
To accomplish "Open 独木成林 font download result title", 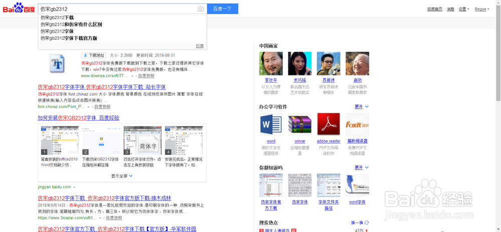I will 105,197.
